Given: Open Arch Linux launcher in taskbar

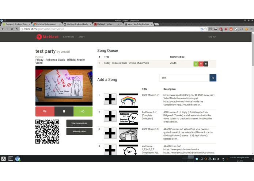Looking at the screenshot, I should pyautogui.click(x=4, y=159).
